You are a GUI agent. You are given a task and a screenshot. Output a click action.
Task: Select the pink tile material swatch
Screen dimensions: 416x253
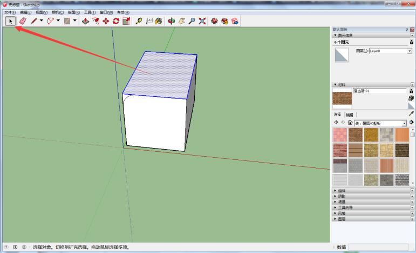click(x=339, y=135)
